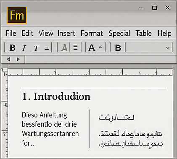Toggle italic I formatting

tap(24, 48)
